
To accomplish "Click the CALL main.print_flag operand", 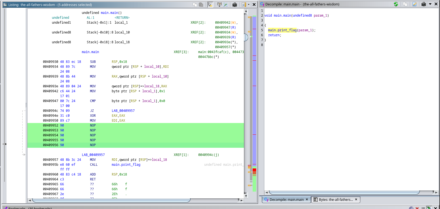I will [x=126, y=165].
